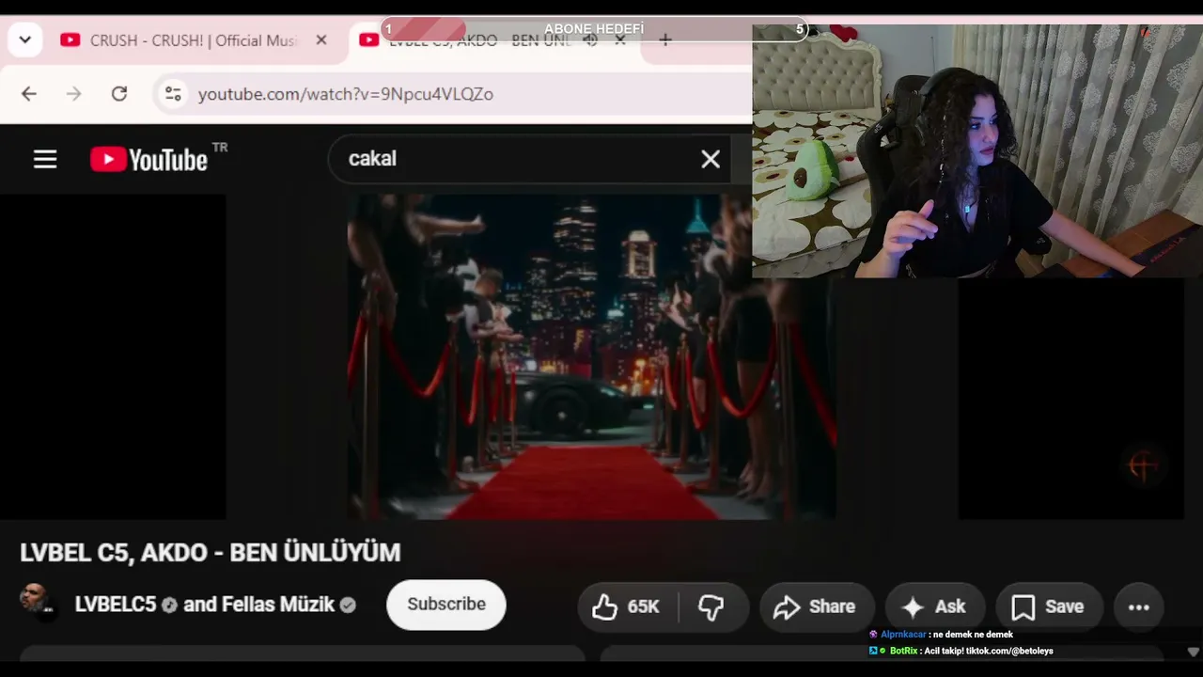Click chat message from Alprnkacar
This screenshot has width=1203, height=677.
point(941,635)
